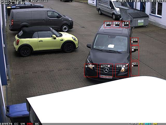
Task: Click the EC status indicator
Action: coord(16,124)
